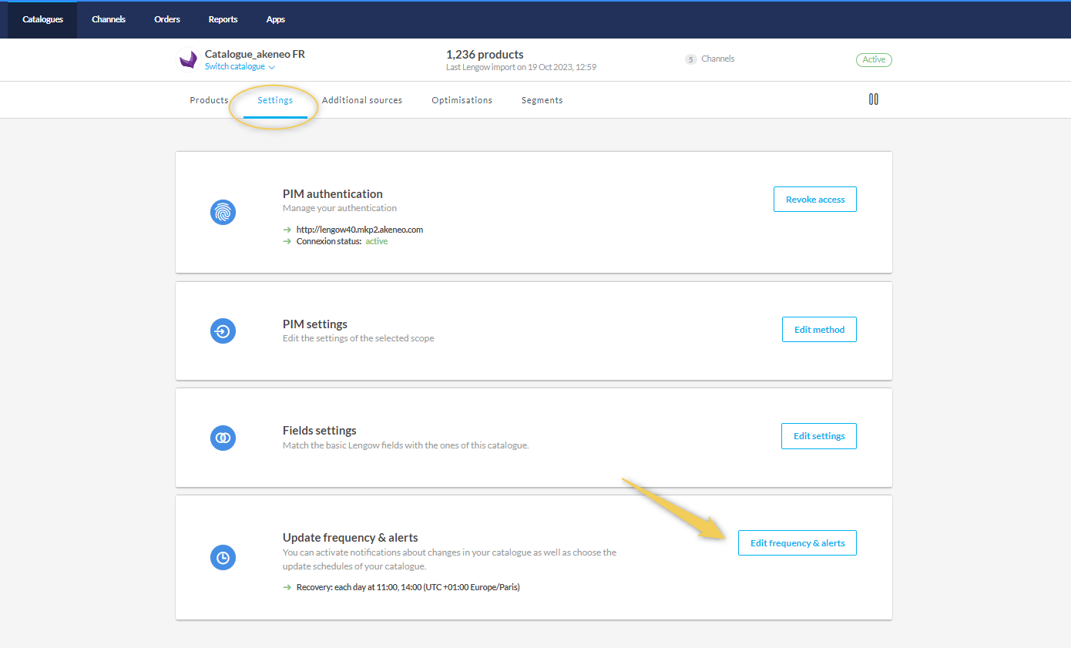Screen dimensions: 1071x648
Task: Click the channels count badge showing 5
Action: pos(690,59)
